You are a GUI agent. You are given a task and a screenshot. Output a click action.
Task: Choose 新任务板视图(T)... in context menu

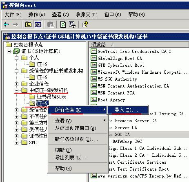click(78, 139)
